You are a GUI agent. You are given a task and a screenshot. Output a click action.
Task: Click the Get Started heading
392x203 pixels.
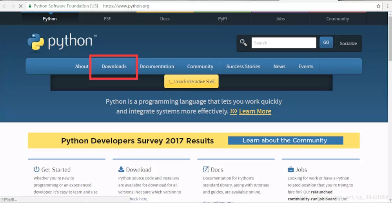coord(56,170)
